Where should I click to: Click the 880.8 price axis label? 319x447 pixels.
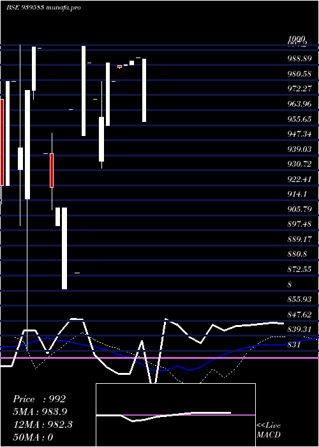(297, 254)
